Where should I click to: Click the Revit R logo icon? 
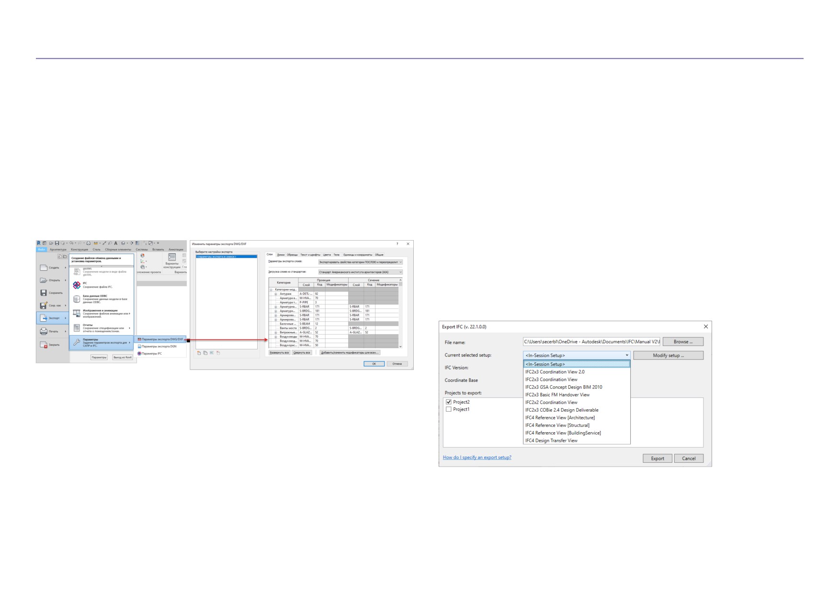(39, 243)
